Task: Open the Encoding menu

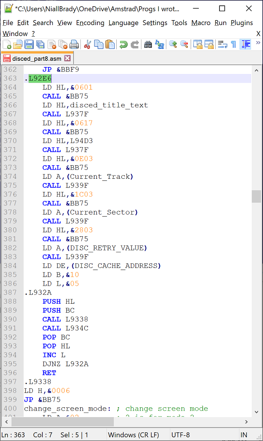Action: pos(90,23)
